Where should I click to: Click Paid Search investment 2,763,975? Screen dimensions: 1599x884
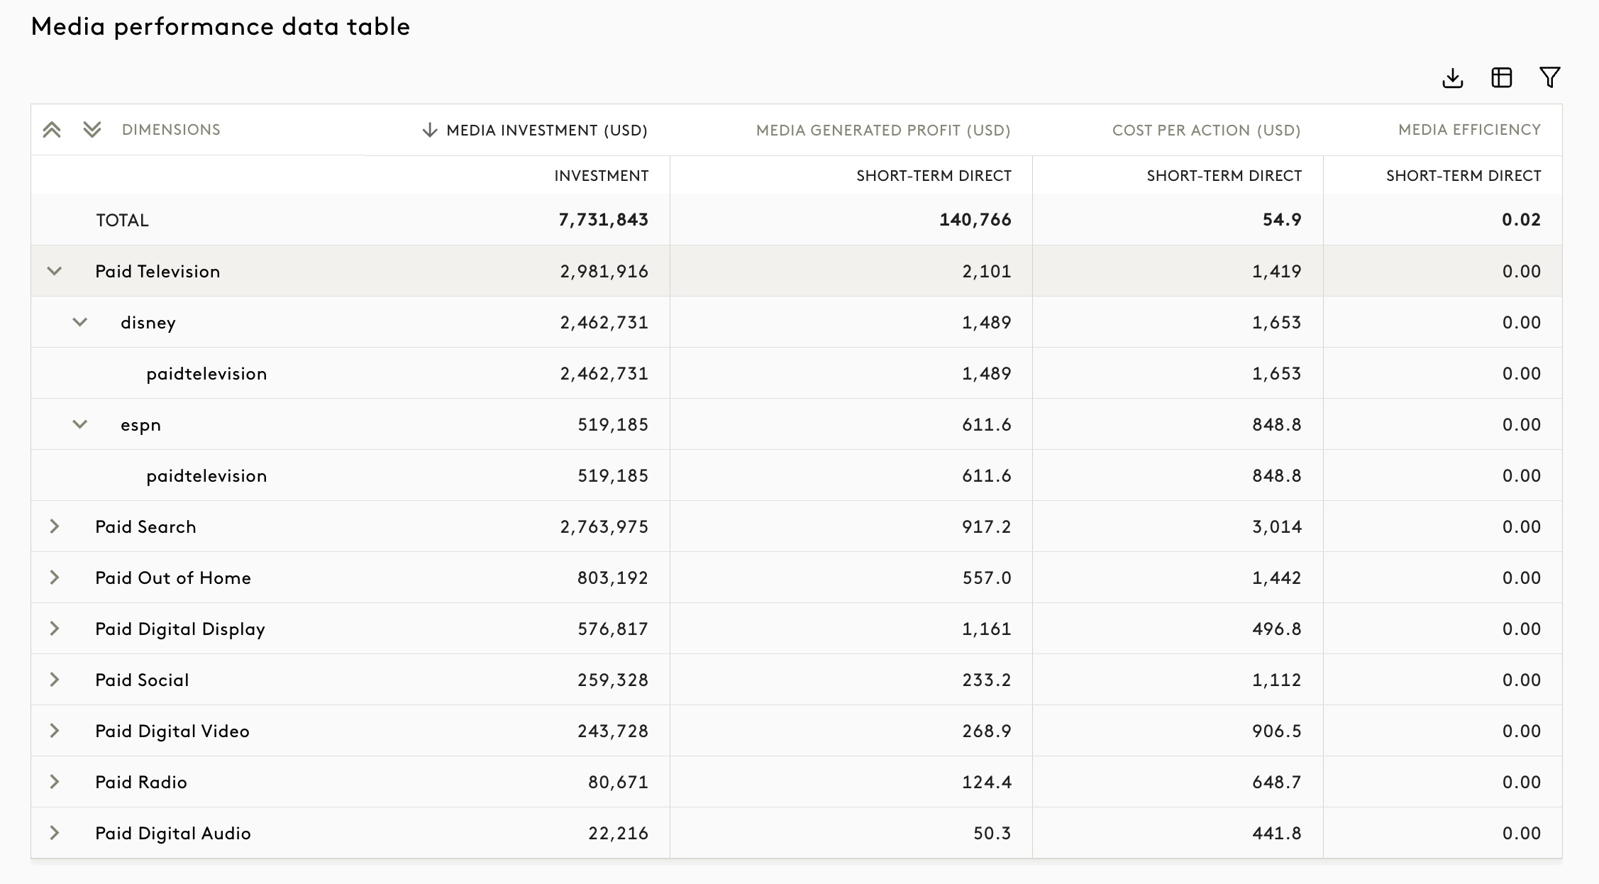tap(604, 526)
